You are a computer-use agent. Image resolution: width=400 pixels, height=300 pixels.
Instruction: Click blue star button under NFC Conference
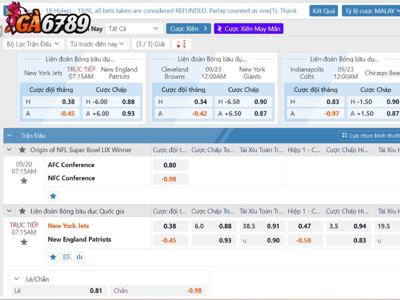click(53, 196)
